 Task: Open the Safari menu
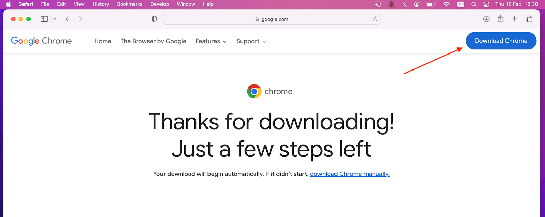click(x=26, y=4)
